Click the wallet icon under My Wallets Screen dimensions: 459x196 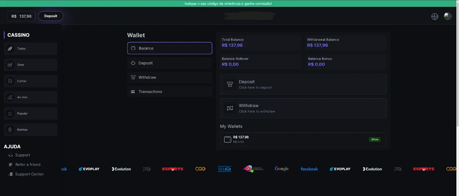tap(228, 139)
